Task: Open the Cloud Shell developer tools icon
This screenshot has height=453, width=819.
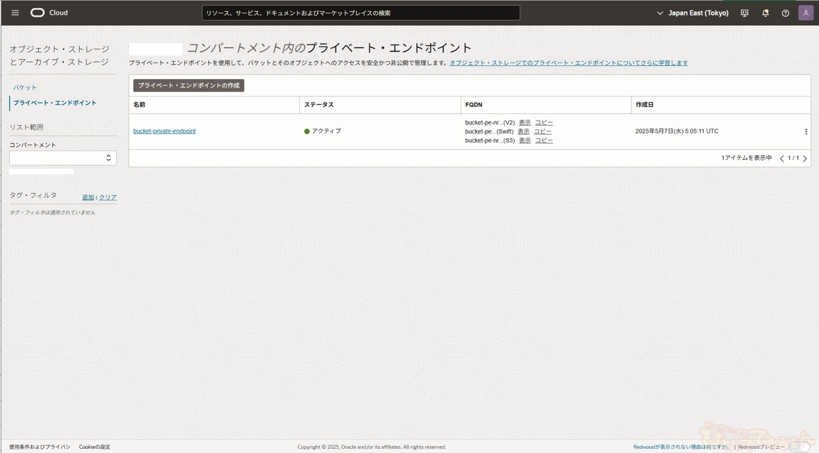Action: coord(744,13)
